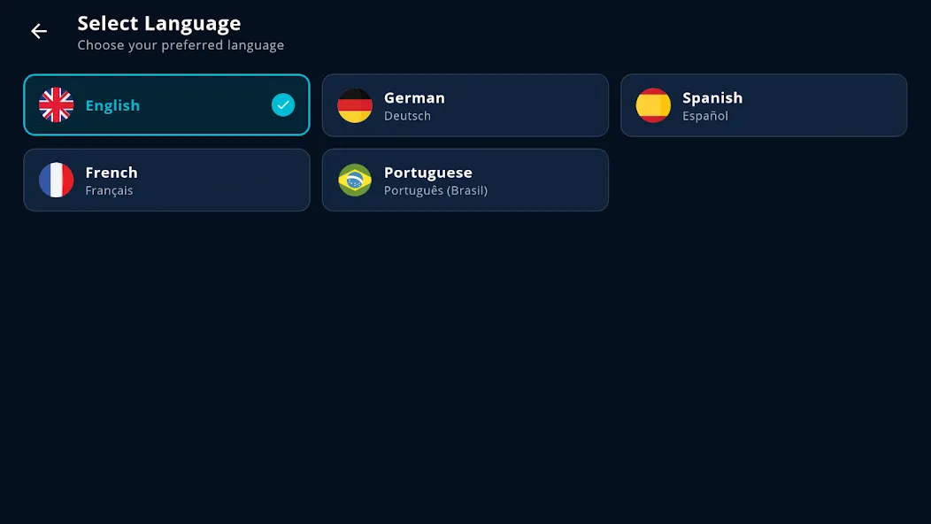Click the German flag icon

click(x=355, y=105)
